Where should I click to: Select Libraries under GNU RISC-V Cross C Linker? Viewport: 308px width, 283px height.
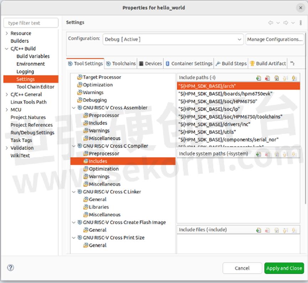pos(99,207)
